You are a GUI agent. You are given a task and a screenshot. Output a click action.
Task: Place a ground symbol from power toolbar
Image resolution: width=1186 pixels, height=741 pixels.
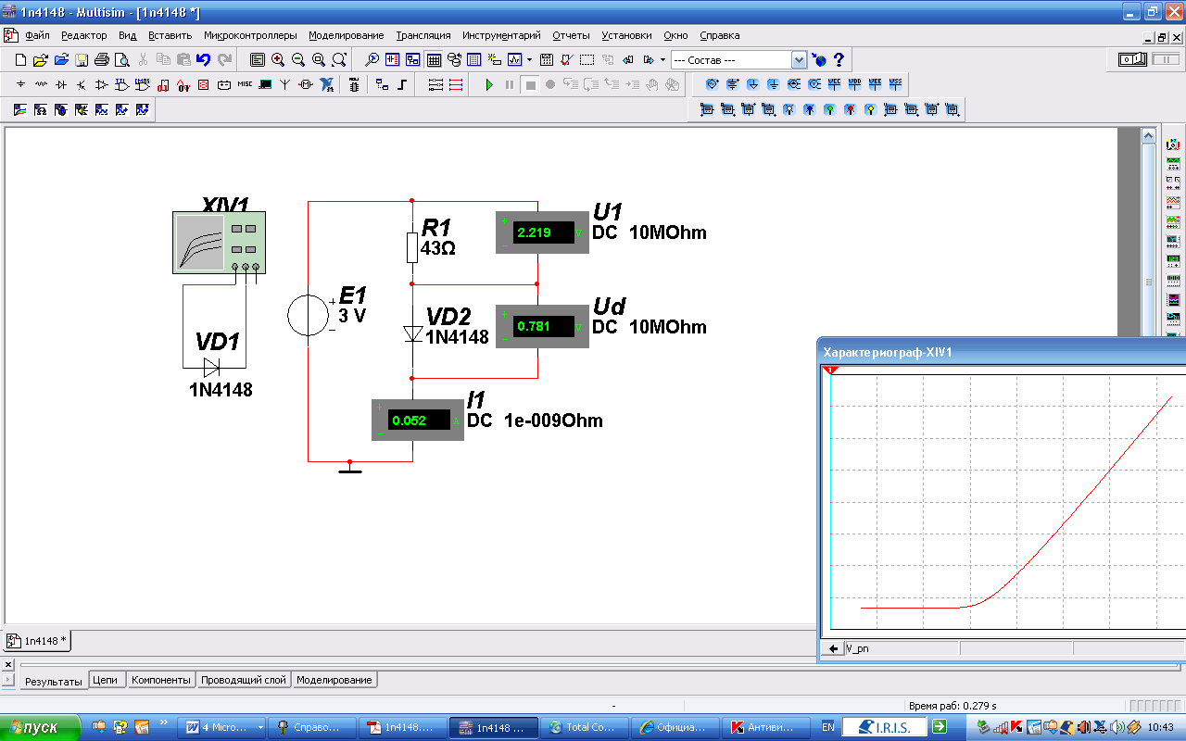(x=773, y=83)
